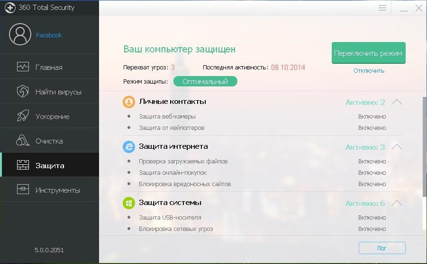Minimize the 360 Total Security window

coord(404,10)
